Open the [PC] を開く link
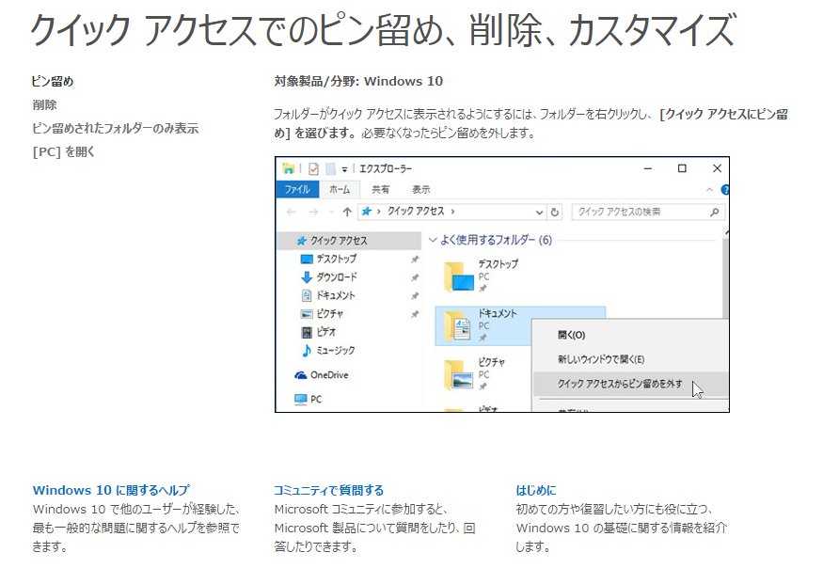Viewport: 823px width, 584px height. pyautogui.click(x=64, y=152)
